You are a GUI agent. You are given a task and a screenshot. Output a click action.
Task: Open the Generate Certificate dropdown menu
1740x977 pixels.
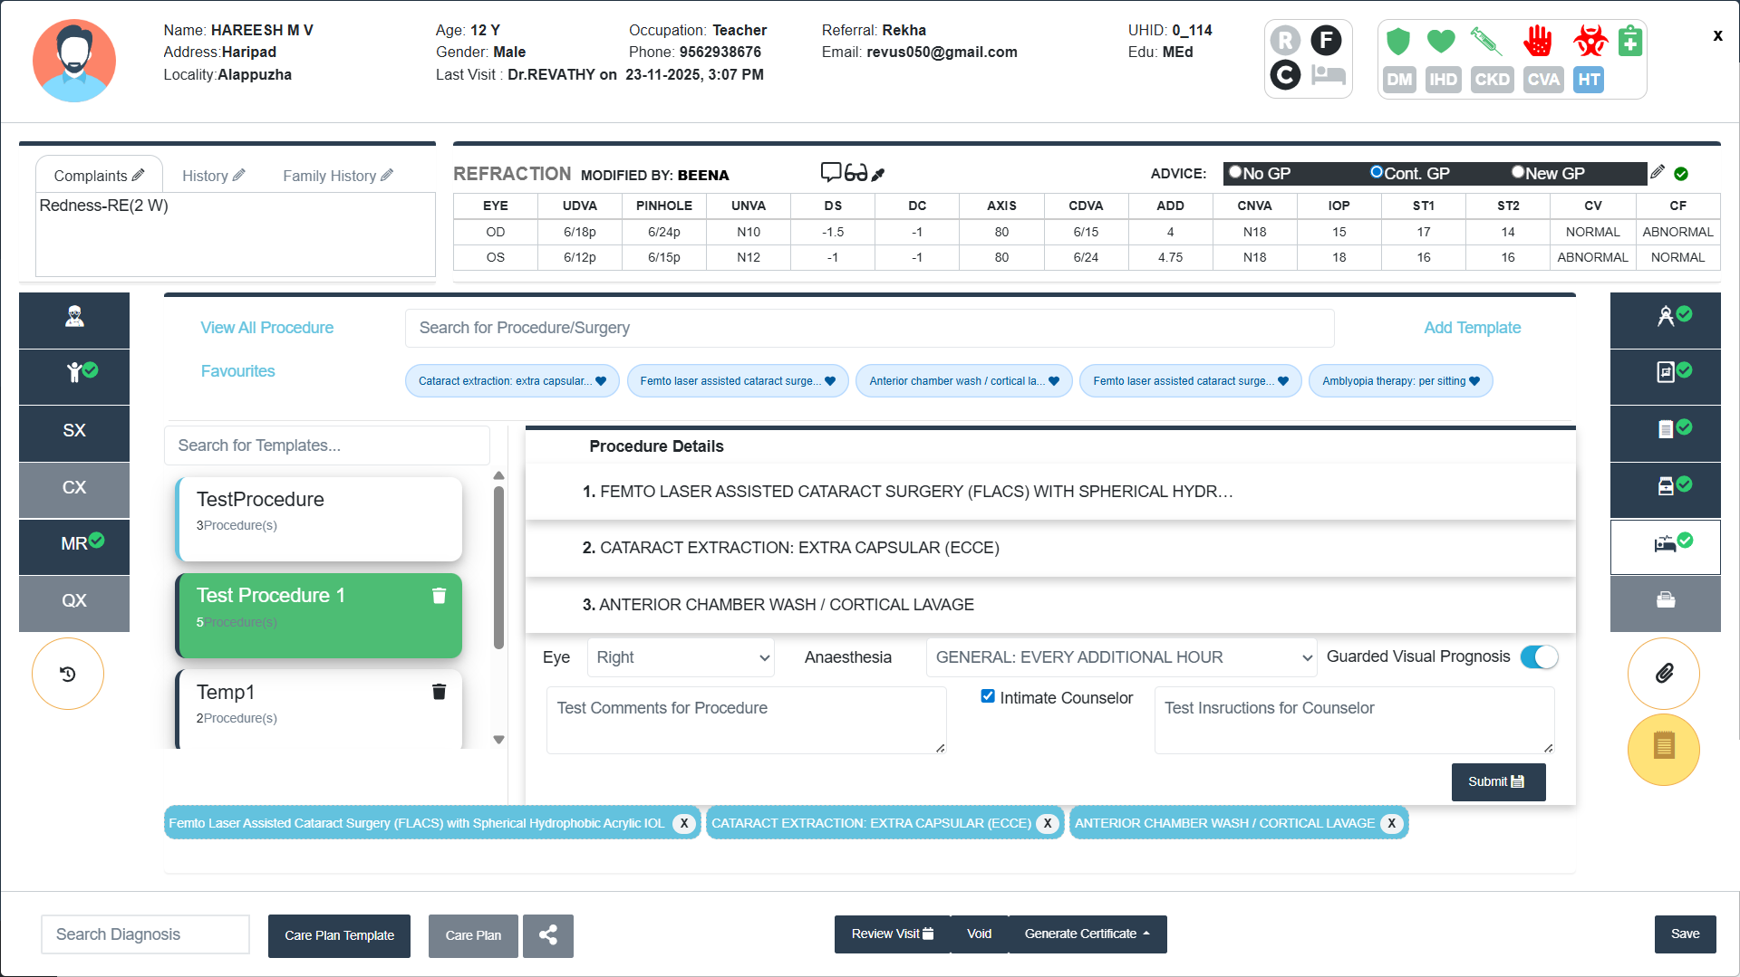pos(1087,934)
